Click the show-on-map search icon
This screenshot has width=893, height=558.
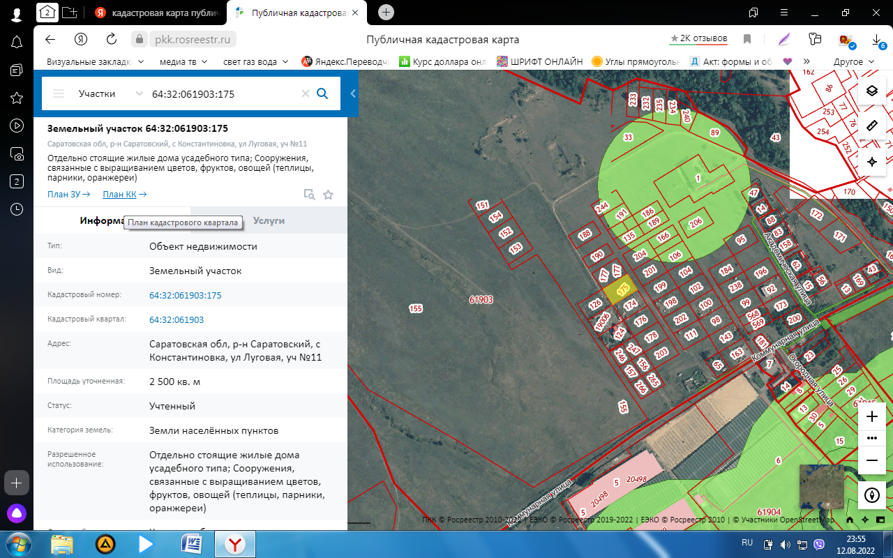point(309,195)
